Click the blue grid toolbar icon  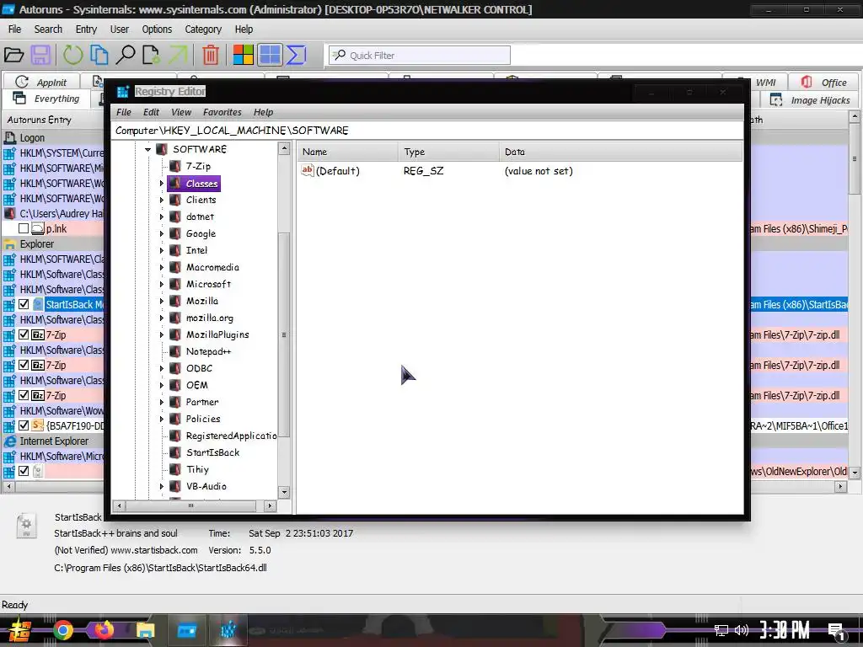[x=270, y=55]
